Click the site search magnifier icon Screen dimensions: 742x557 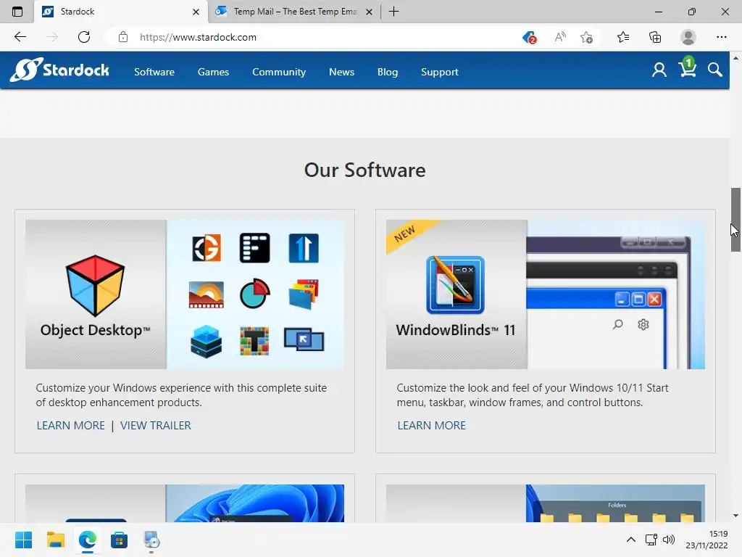714,70
